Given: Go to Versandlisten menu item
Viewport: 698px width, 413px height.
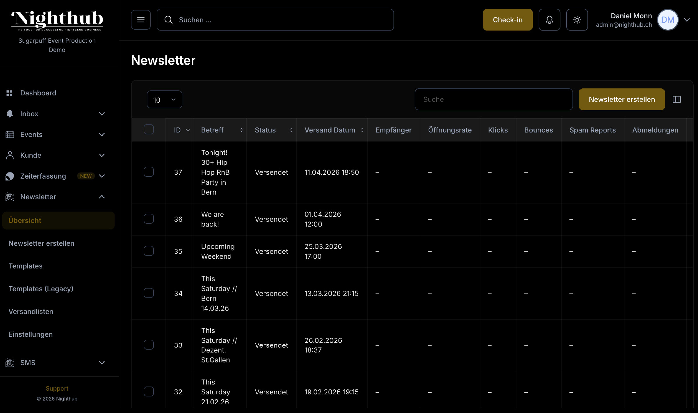Looking at the screenshot, I should 31,311.
